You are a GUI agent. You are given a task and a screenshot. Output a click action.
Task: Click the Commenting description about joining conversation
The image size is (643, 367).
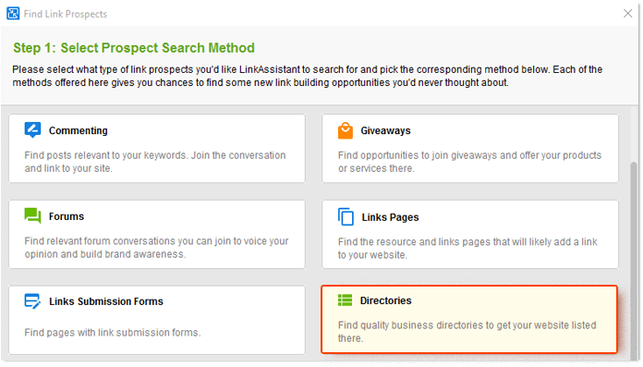click(155, 162)
